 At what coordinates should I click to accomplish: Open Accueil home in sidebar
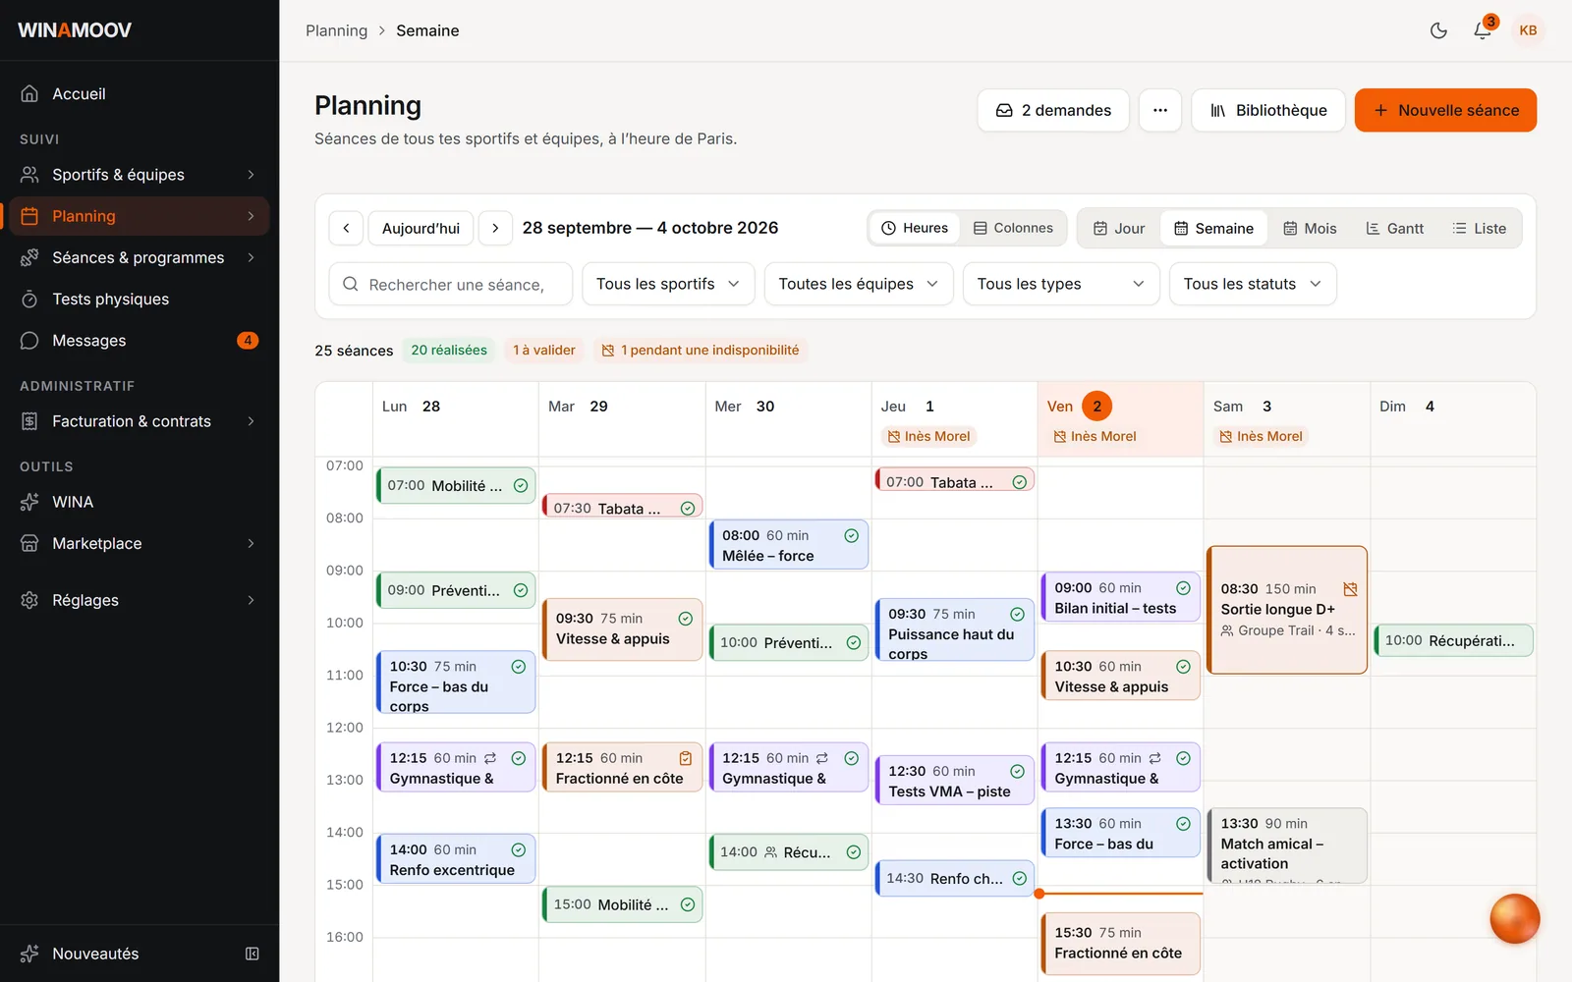coord(140,93)
